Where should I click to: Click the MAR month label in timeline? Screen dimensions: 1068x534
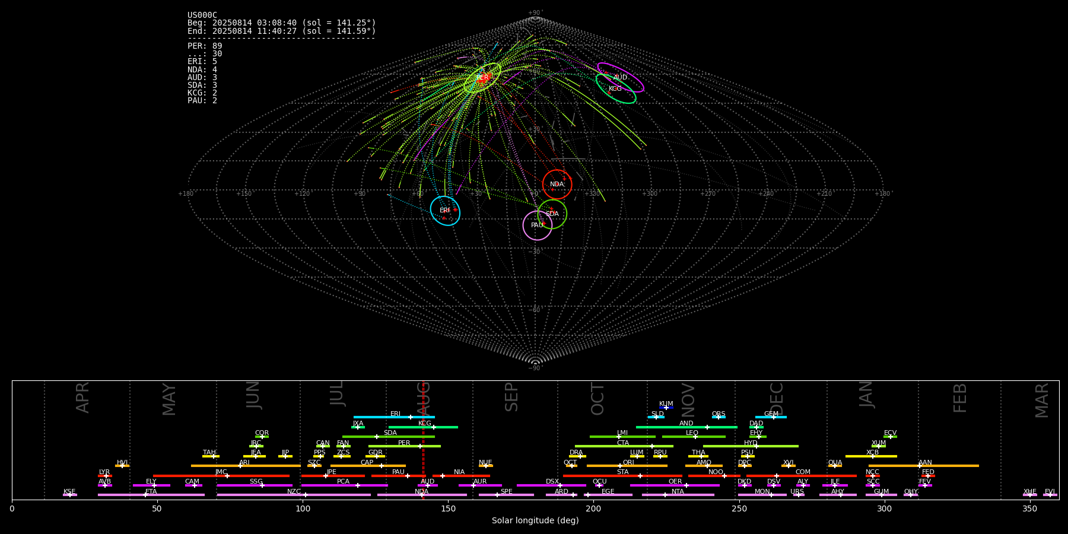tap(1042, 400)
